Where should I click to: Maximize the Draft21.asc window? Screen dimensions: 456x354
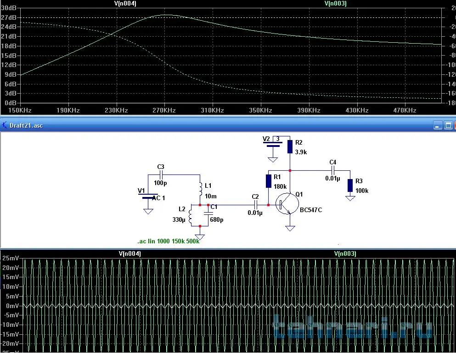click(x=448, y=125)
